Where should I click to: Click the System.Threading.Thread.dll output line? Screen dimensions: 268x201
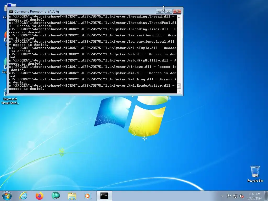click(92, 18)
